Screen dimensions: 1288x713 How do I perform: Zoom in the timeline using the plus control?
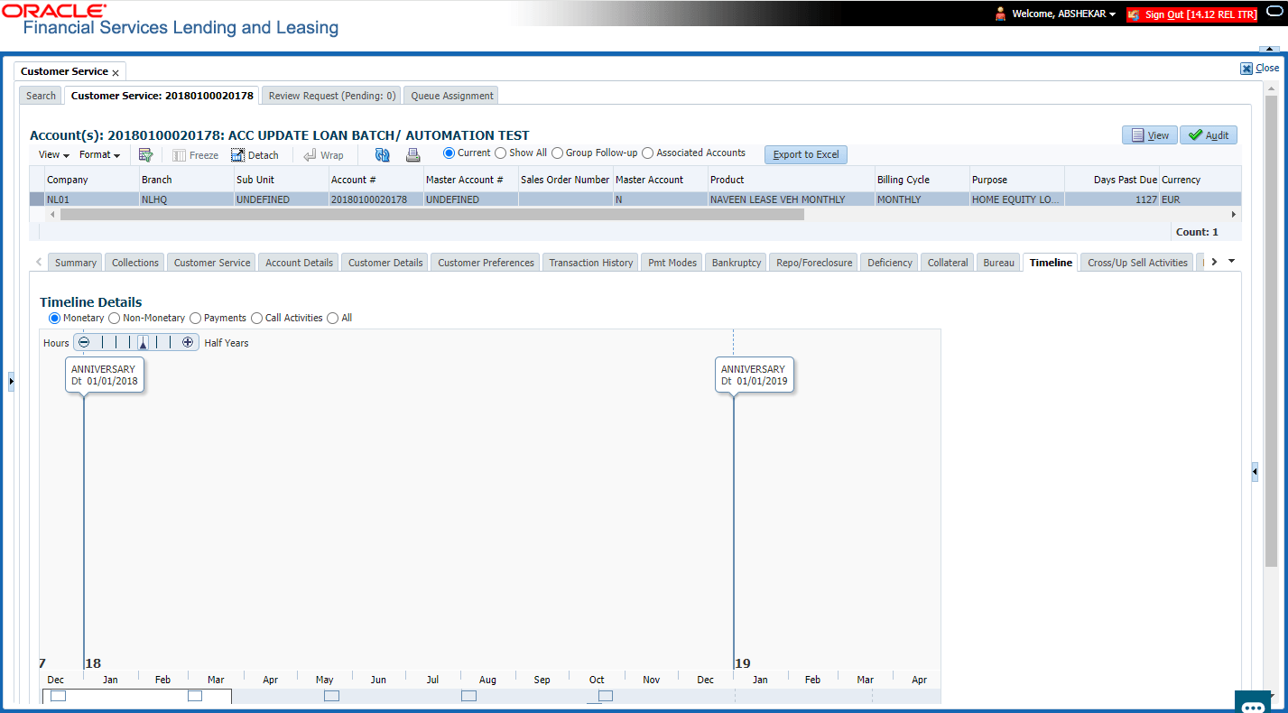point(188,342)
